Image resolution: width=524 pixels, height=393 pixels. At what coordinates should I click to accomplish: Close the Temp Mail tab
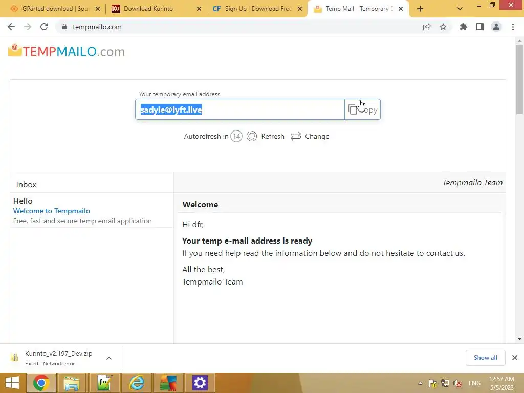(x=400, y=9)
